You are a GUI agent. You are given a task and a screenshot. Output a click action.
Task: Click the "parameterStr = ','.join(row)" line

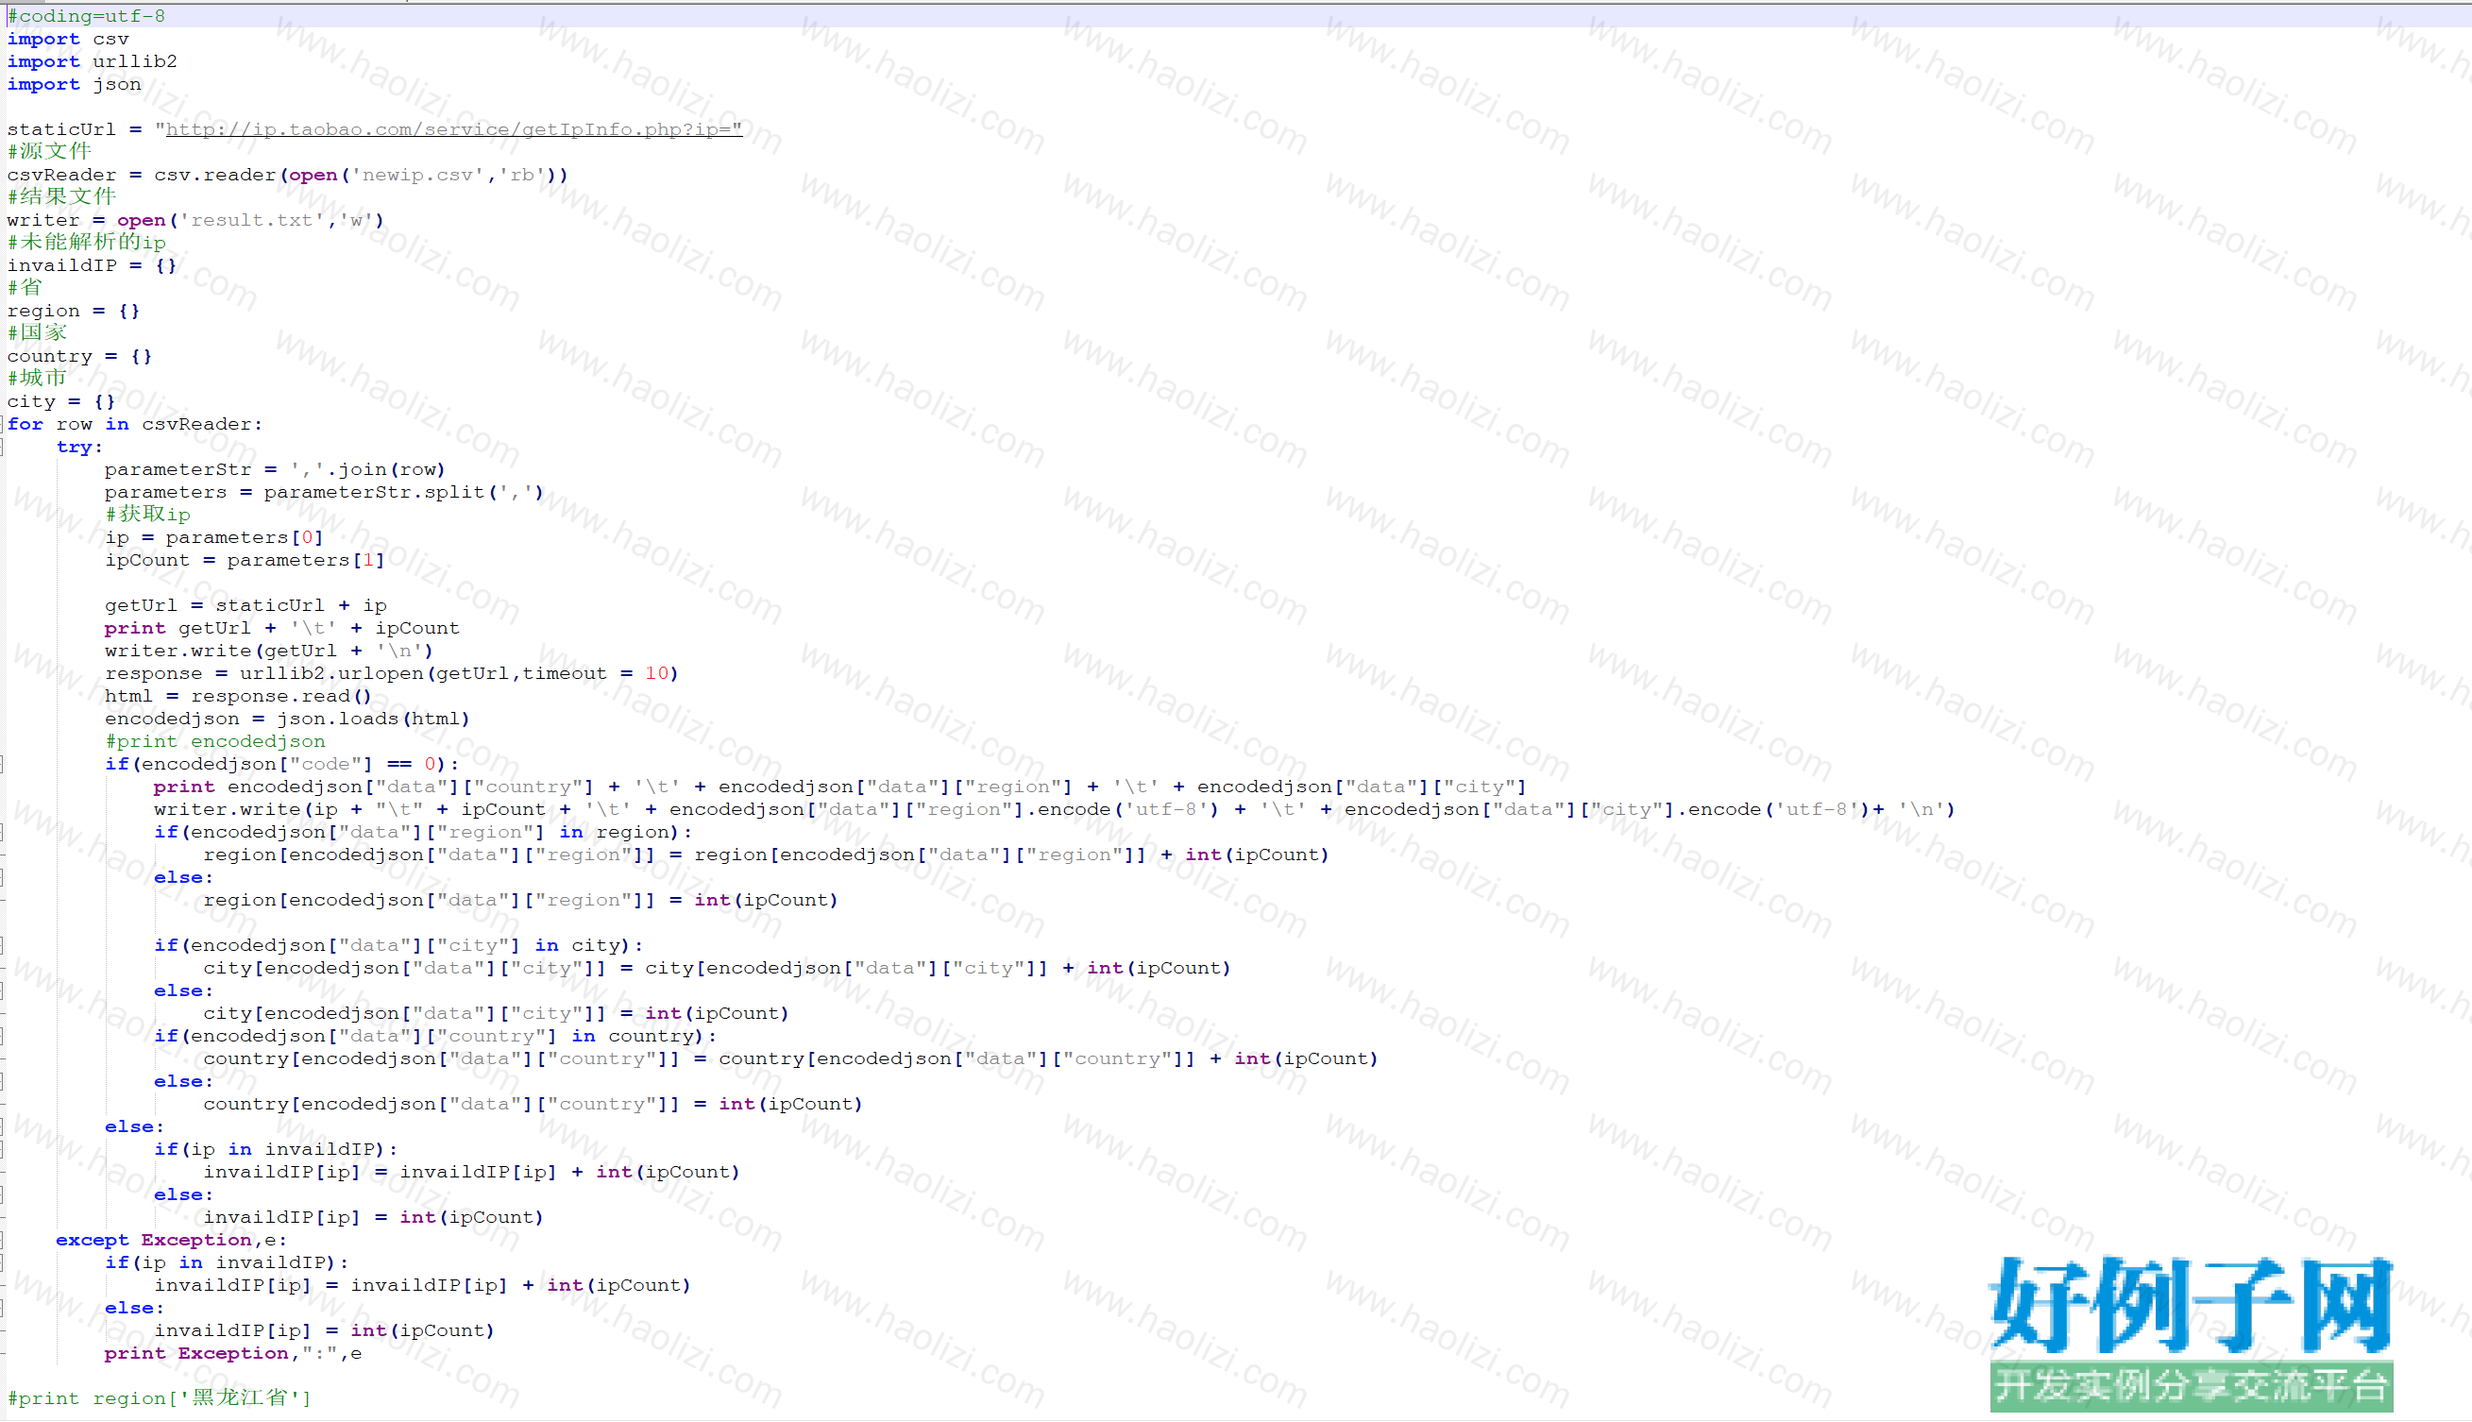tap(276, 468)
